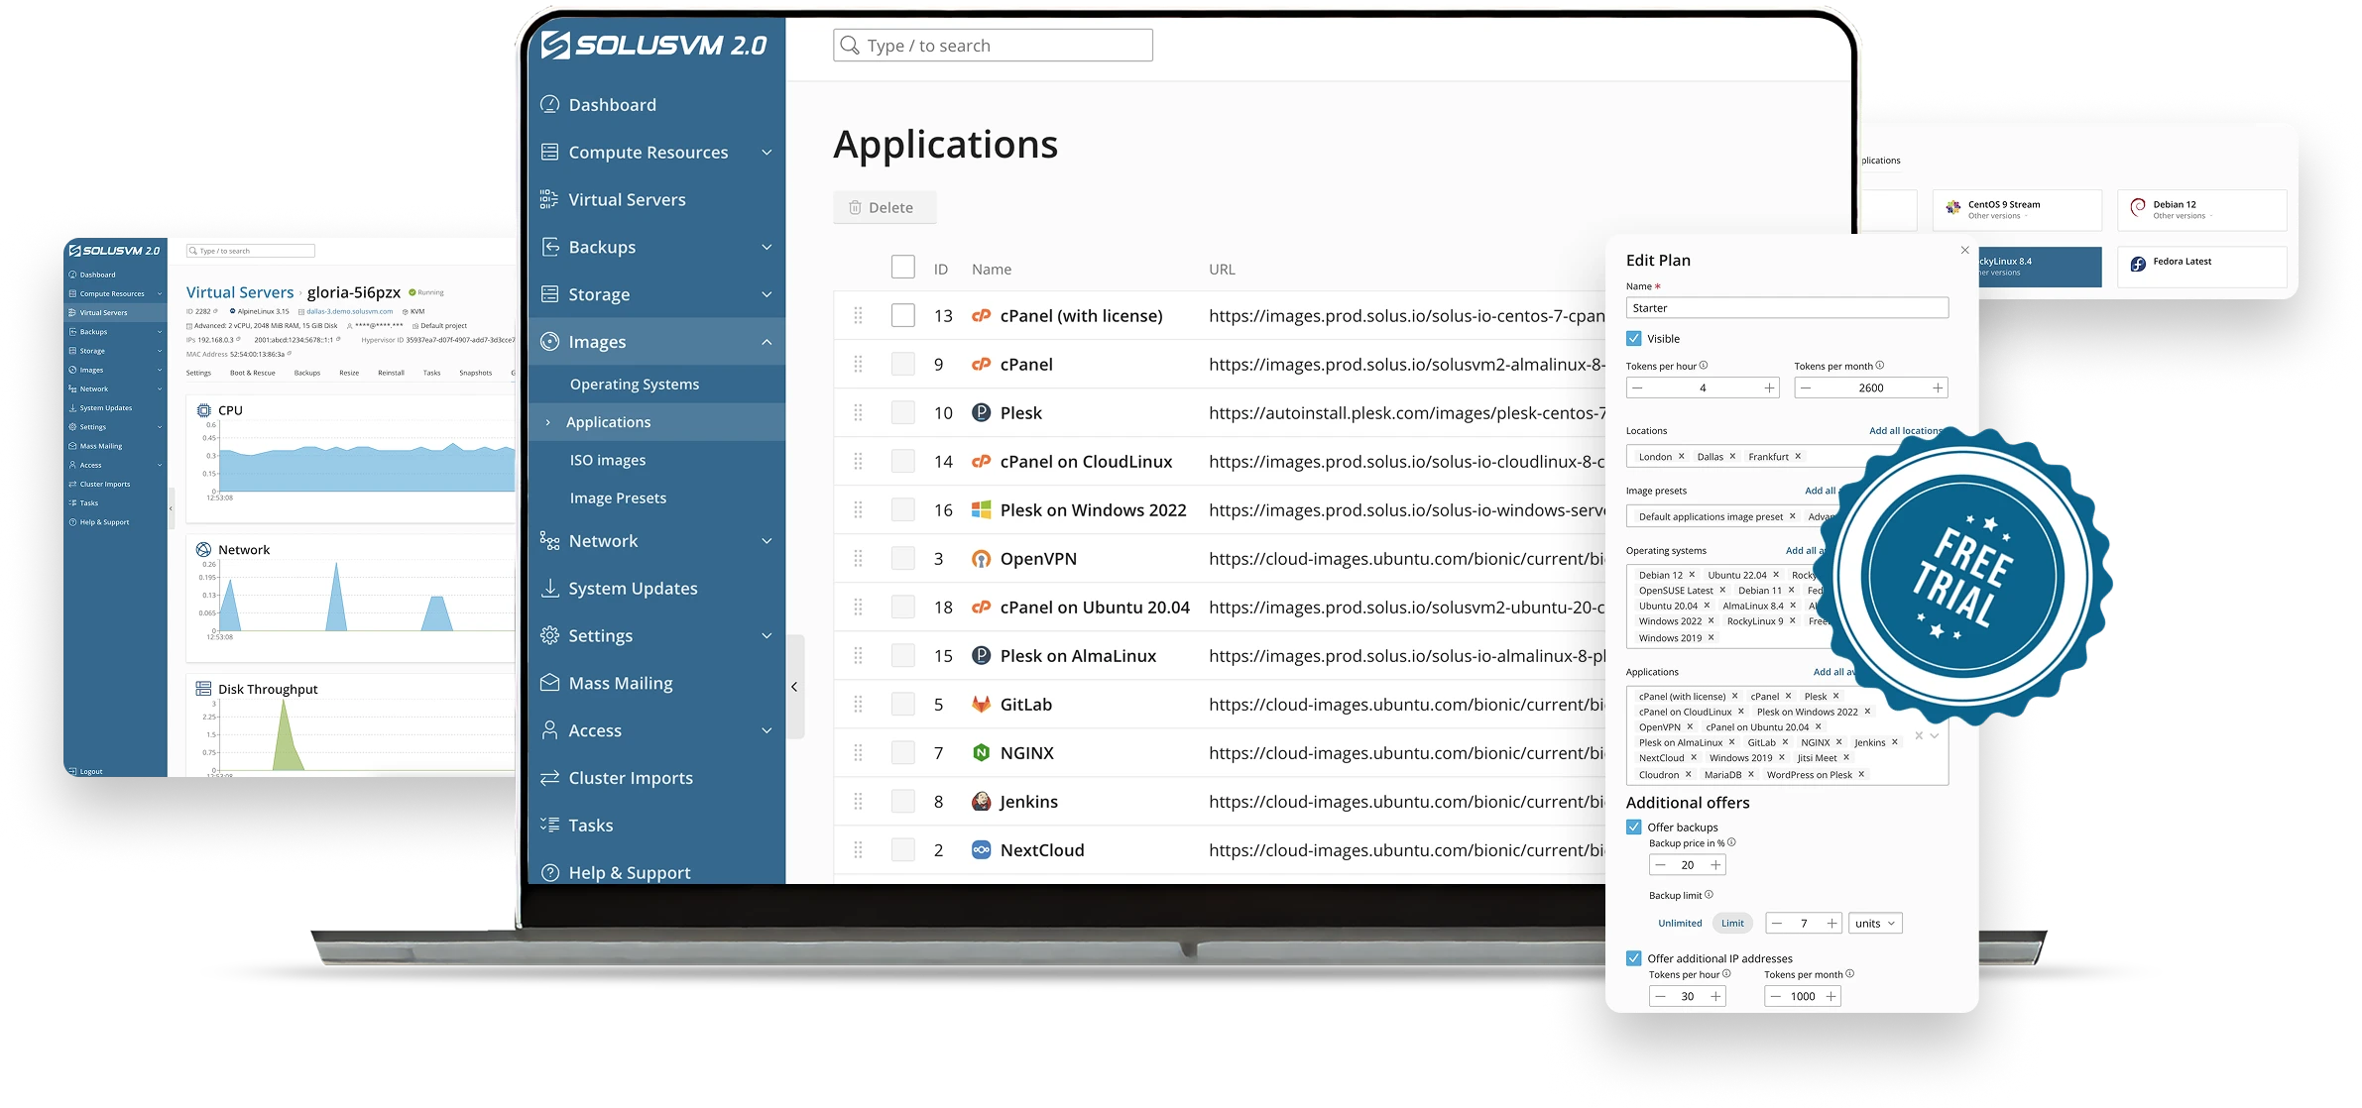The image size is (2362, 1108).
Task: Select the Unlimited backup limit option
Action: pyautogui.click(x=1680, y=923)
